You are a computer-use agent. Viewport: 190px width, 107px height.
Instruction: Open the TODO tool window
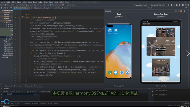(x=18, y=104)
